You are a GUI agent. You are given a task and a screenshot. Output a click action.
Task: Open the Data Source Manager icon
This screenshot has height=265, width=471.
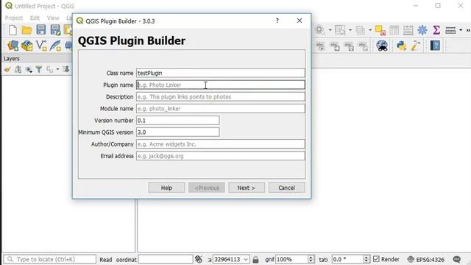[13, 46]
